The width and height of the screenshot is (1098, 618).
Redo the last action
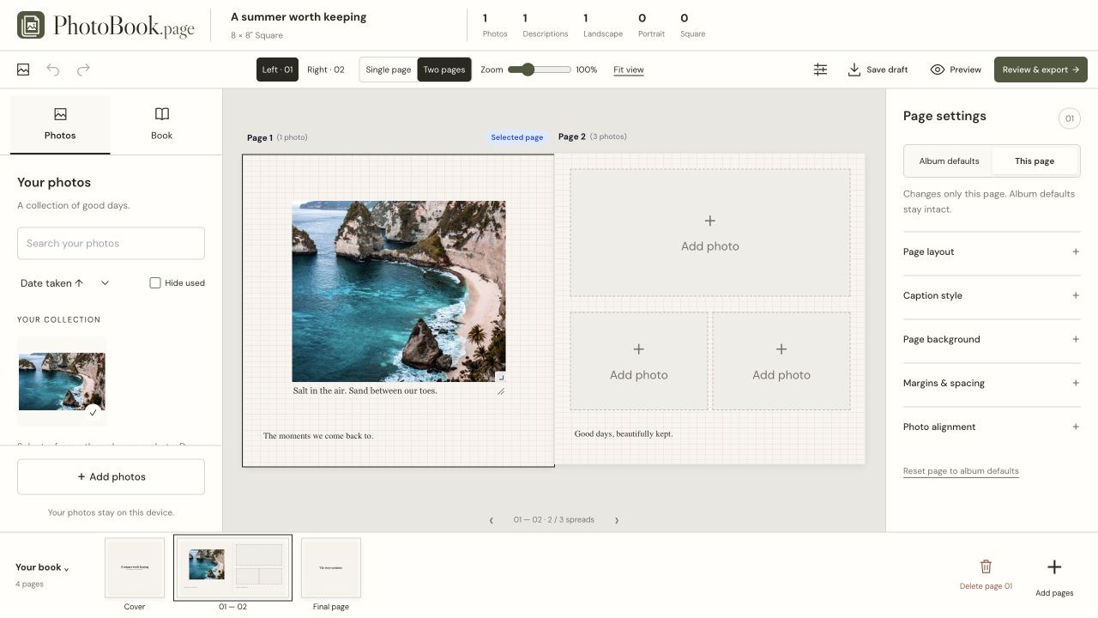pyautogui.click(x=83, y=70)
